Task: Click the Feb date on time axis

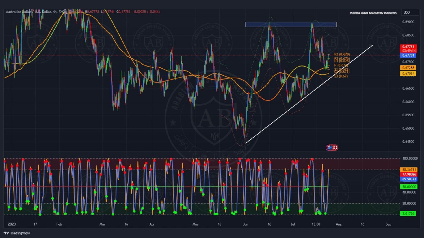Action: point(59,224)
